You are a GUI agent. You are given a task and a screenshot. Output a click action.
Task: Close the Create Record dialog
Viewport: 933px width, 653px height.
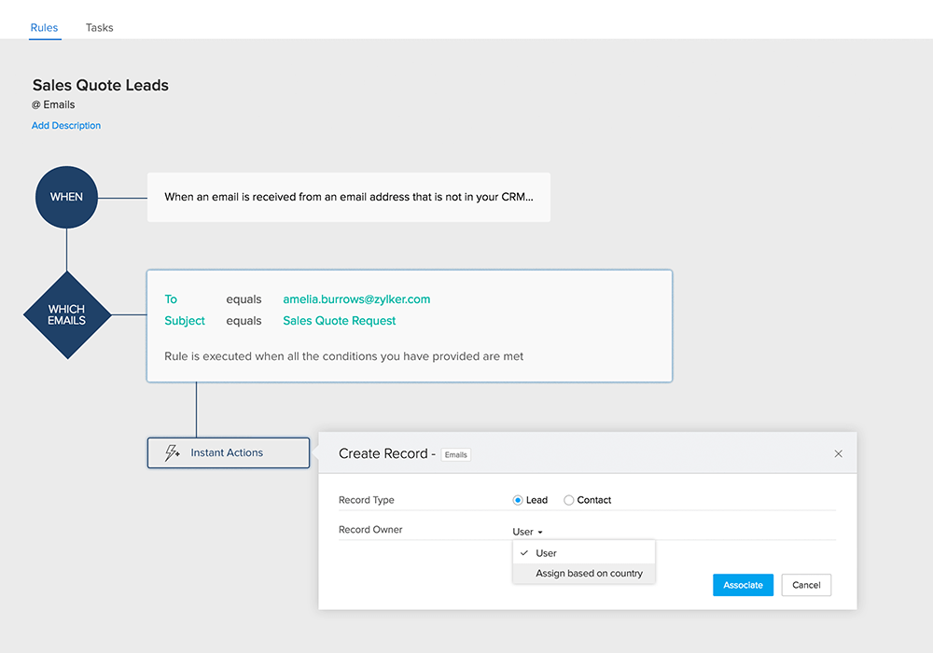pos(838,454)
